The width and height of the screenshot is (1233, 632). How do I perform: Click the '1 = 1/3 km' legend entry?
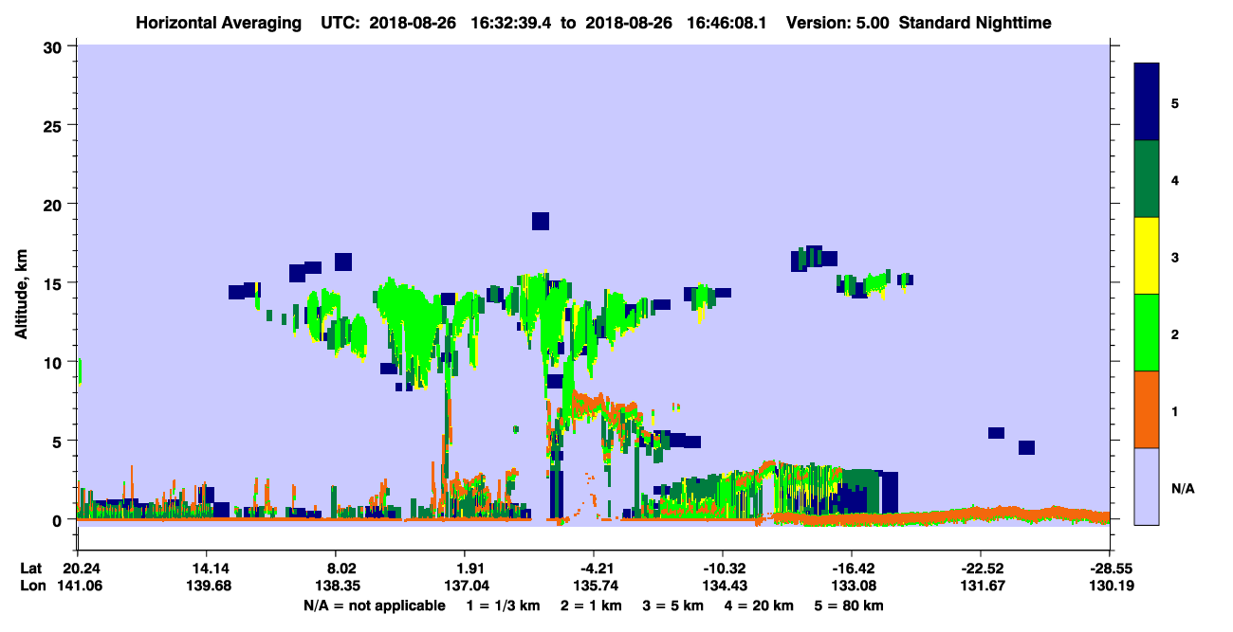[502, 605]
